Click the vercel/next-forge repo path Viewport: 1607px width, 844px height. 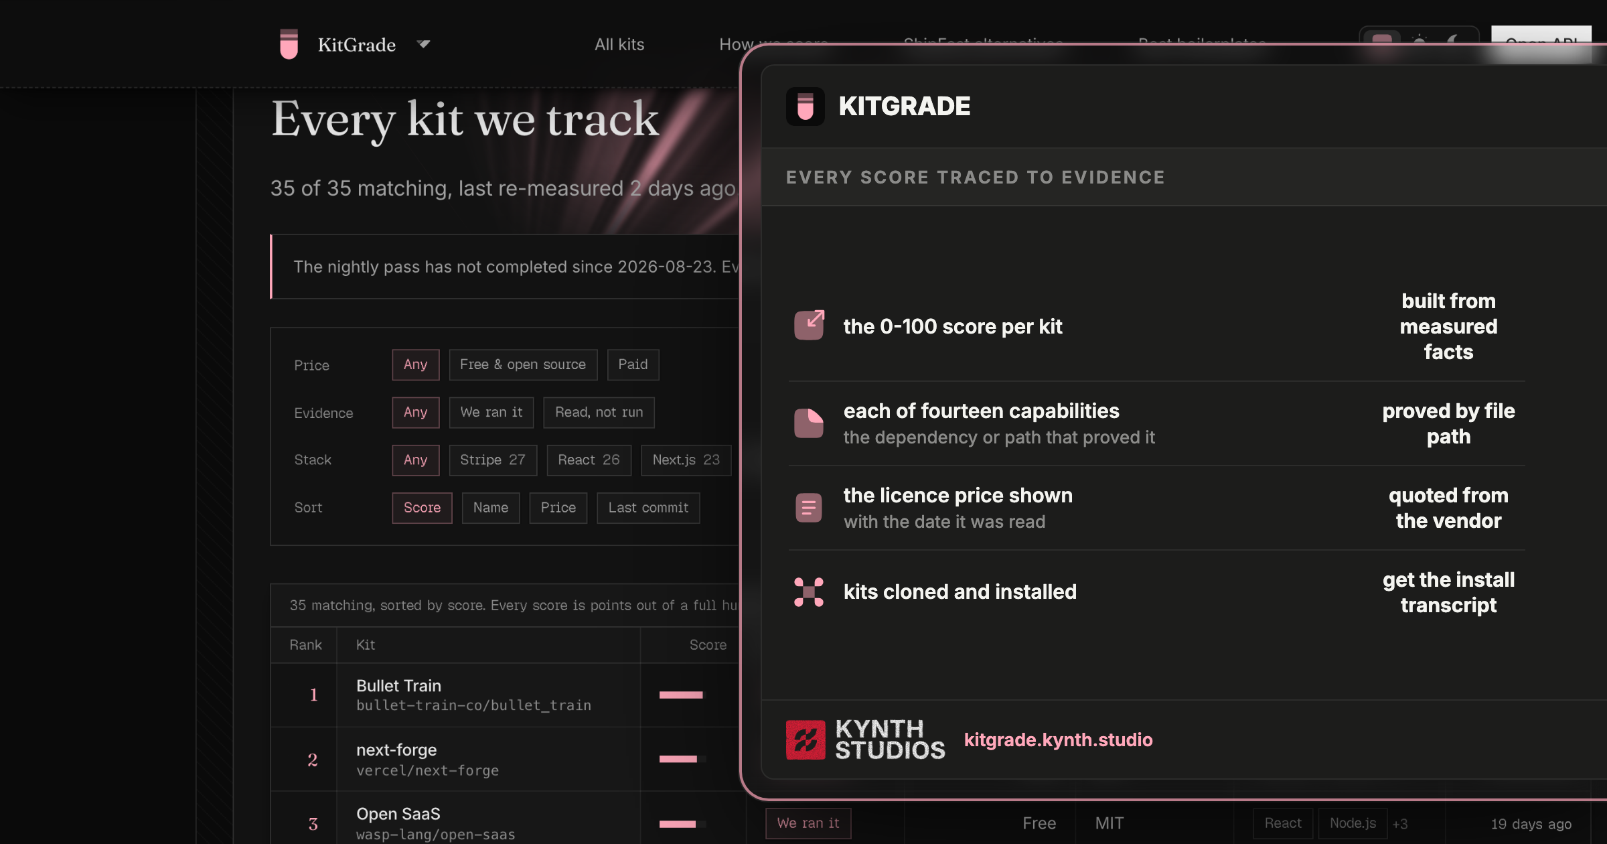(427, 770)
